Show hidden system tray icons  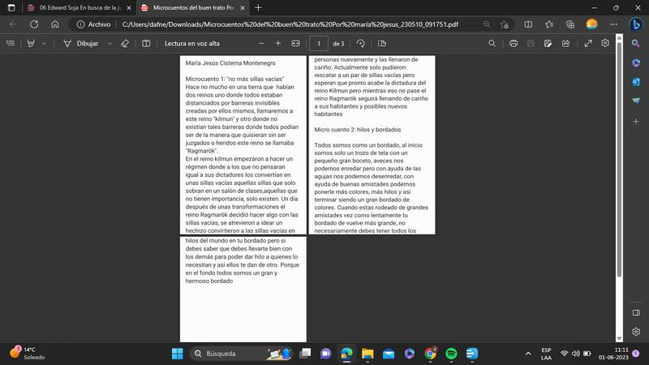pos(528,354)
